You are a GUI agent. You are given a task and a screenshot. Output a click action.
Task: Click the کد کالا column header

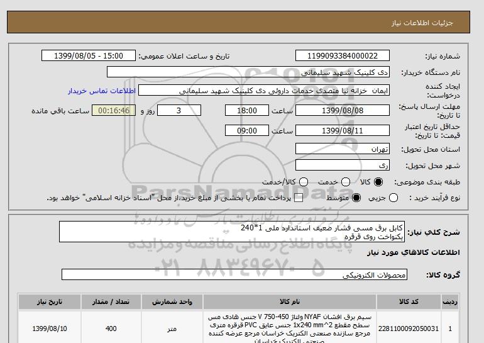pos(409,302)
